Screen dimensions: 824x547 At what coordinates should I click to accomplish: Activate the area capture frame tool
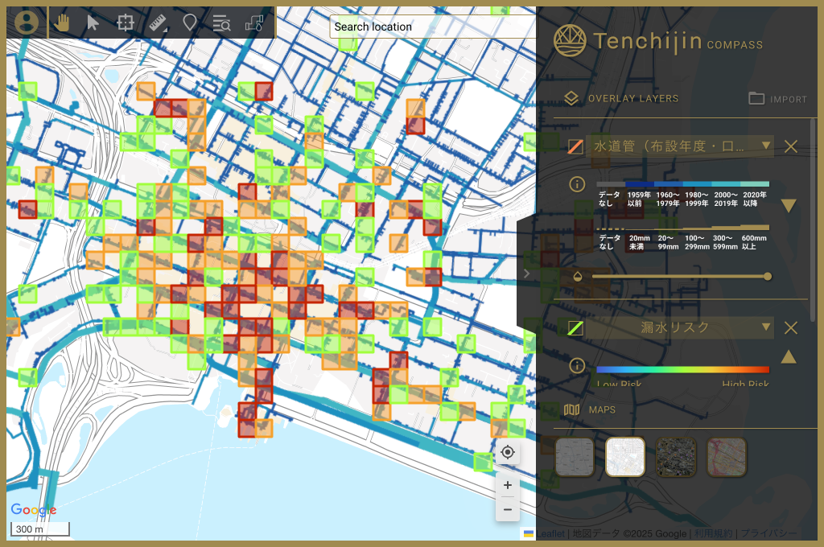pos(125,23)
